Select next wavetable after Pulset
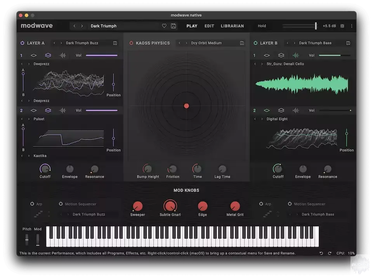 tap(29, 119)
